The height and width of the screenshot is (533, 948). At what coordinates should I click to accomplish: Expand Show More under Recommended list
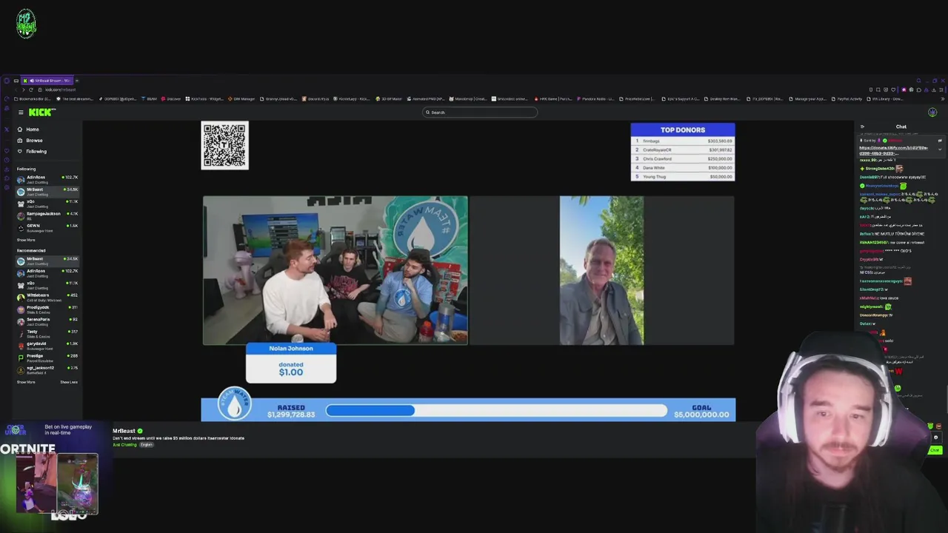[x=26, y=382]
